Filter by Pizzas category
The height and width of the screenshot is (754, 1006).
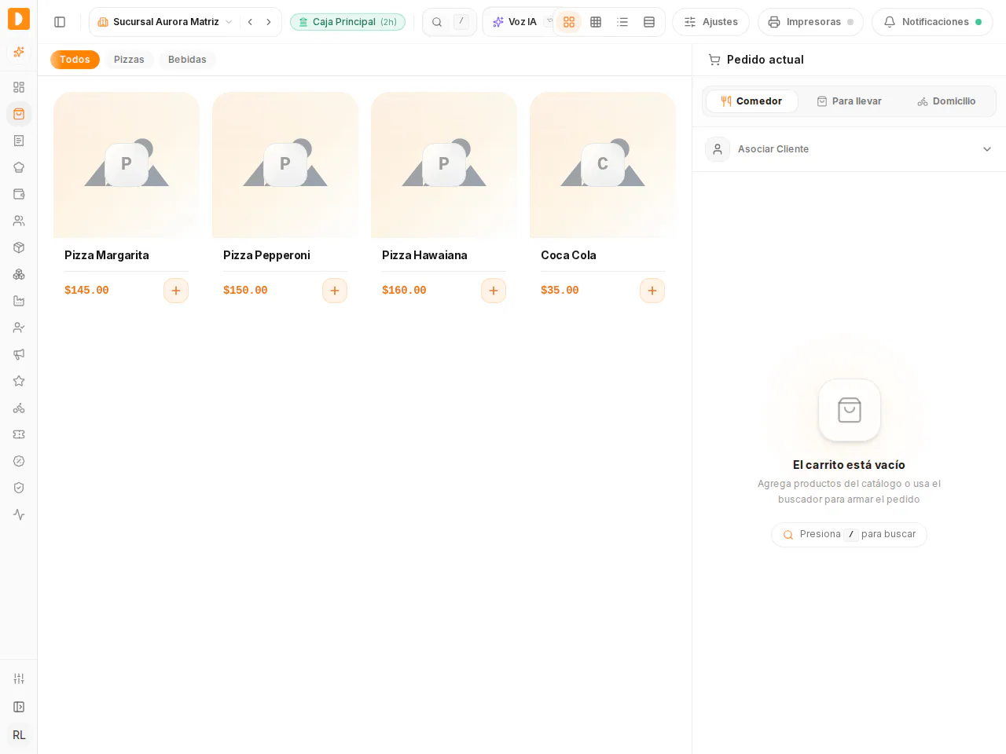pos(129,60)
